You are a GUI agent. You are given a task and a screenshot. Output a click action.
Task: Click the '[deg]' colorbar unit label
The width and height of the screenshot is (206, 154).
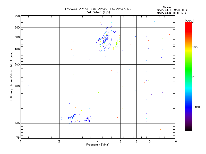click(x=189, y=21)
